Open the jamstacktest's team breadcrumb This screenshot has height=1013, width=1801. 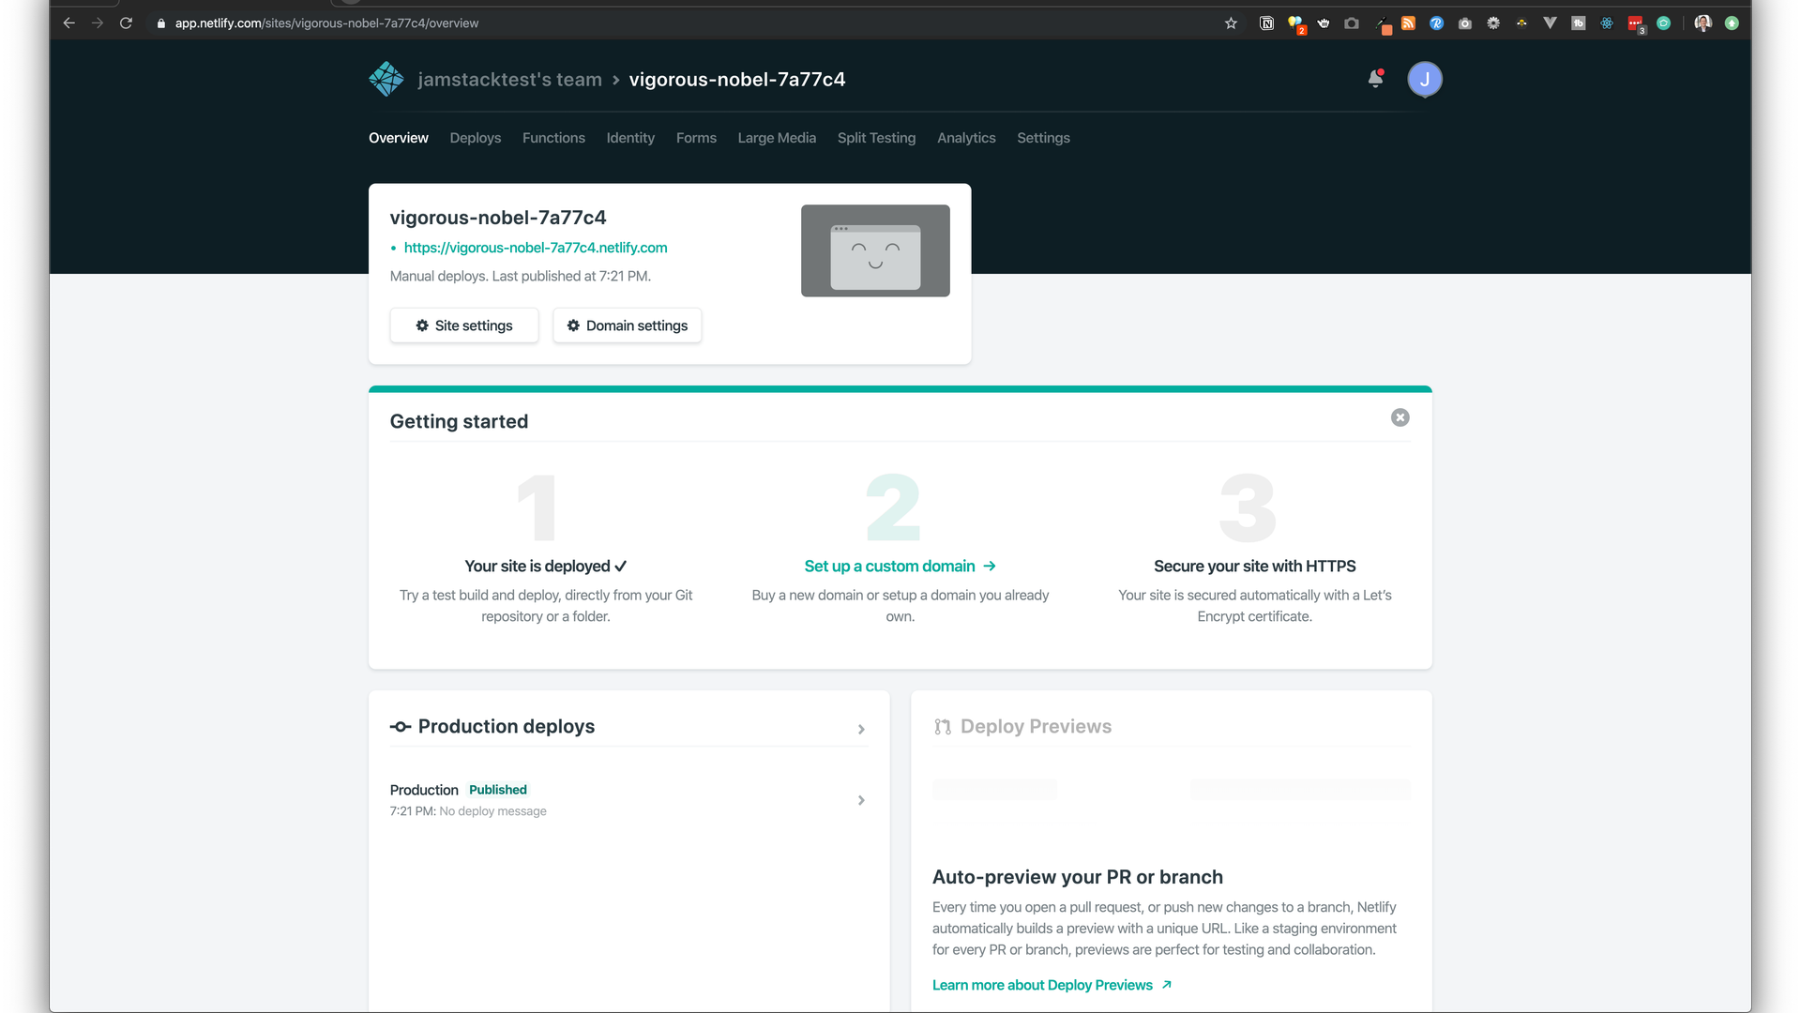[x=509, y=80]
